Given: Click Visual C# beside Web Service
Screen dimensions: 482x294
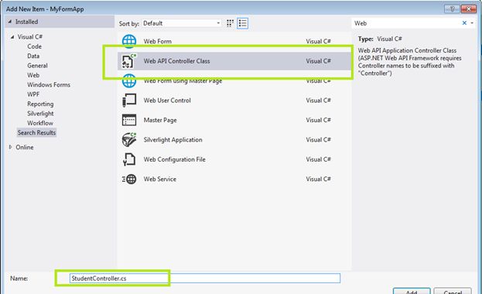Looking at the screenshot, I should (x=318, y=179).
